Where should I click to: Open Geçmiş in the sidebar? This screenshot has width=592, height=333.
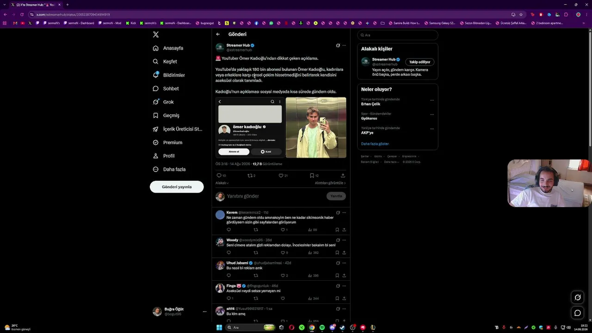click(x=166, y=116)
